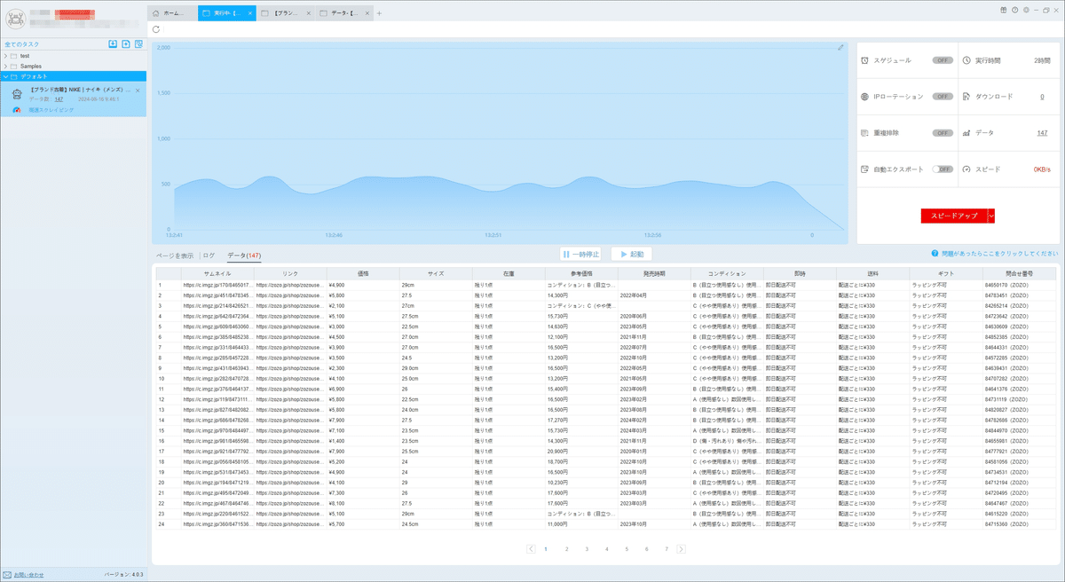Click the refresh icon below the tabs

[x=156, y=29]
